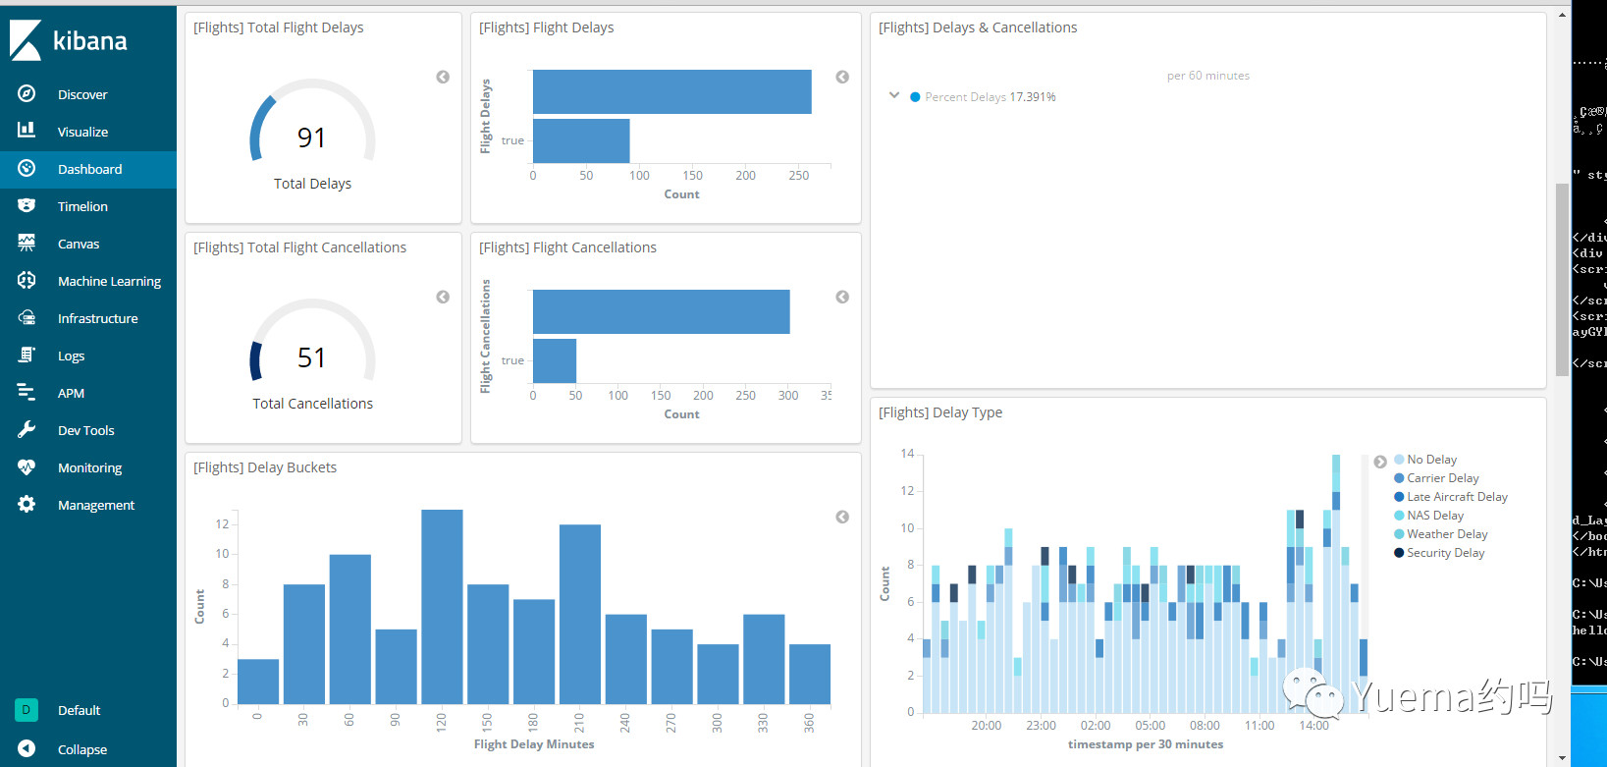Click the Collapse label link
Viewport: 1607px width, 767px height.
pos(82,749)
